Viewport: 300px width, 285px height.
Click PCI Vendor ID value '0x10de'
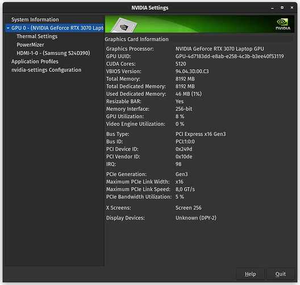(184, 157)
